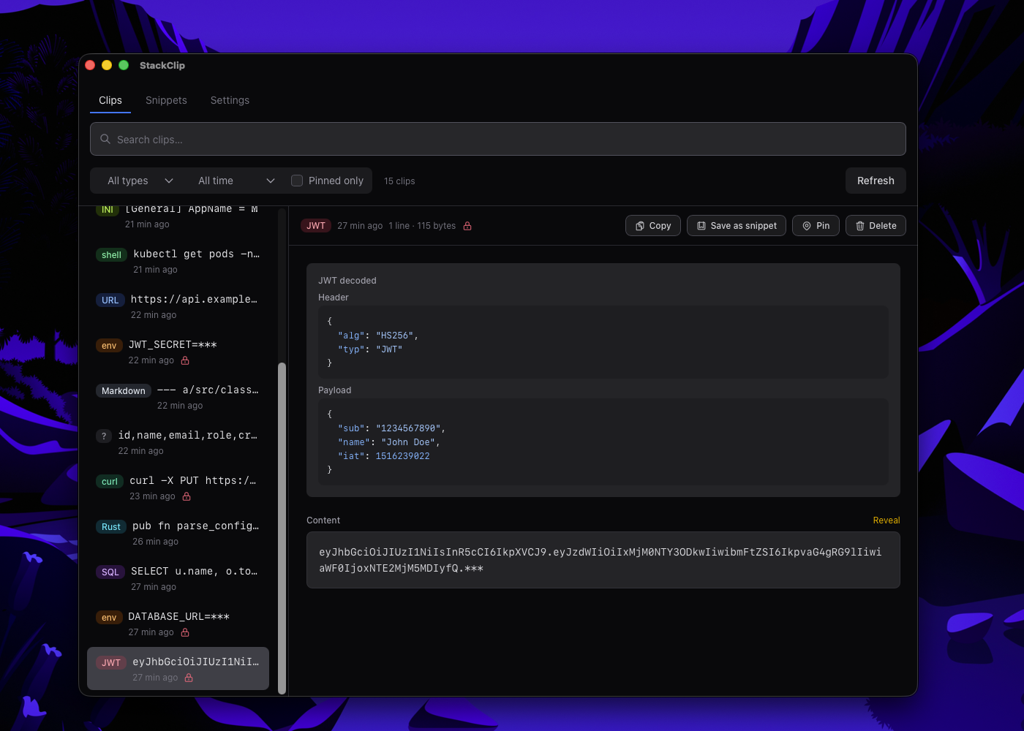The width and height of the screenshot is (1024, 731).
Task: Click the curl badge on the PUT request clip
Action: pyautogui.click(x=108, y=481)
